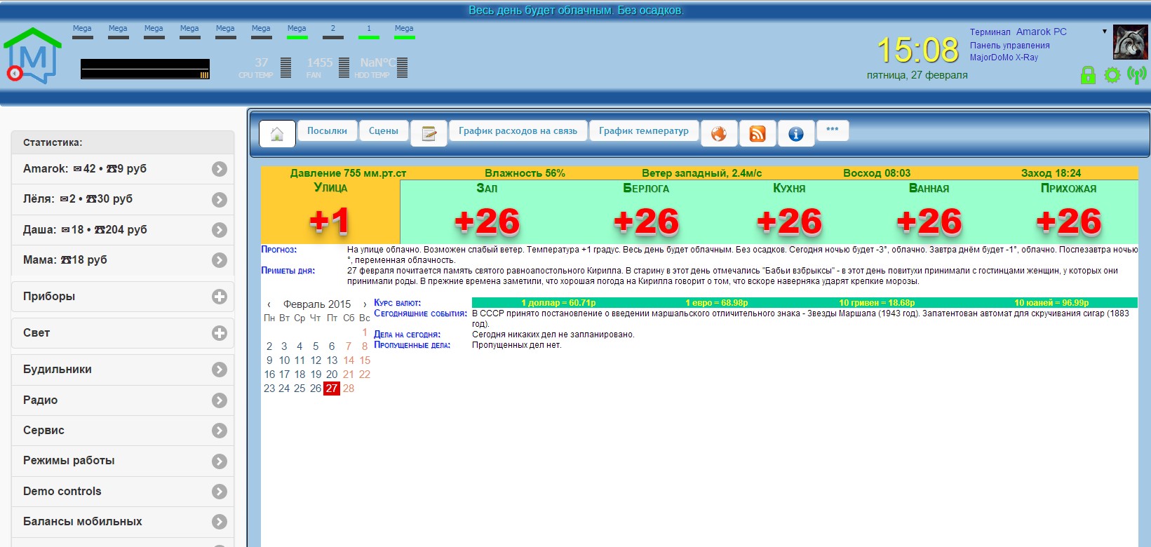Image resolution: width=1151 pixels, height=547 pixels.
Task: Click the Панель управления link
Action: 1009,46
